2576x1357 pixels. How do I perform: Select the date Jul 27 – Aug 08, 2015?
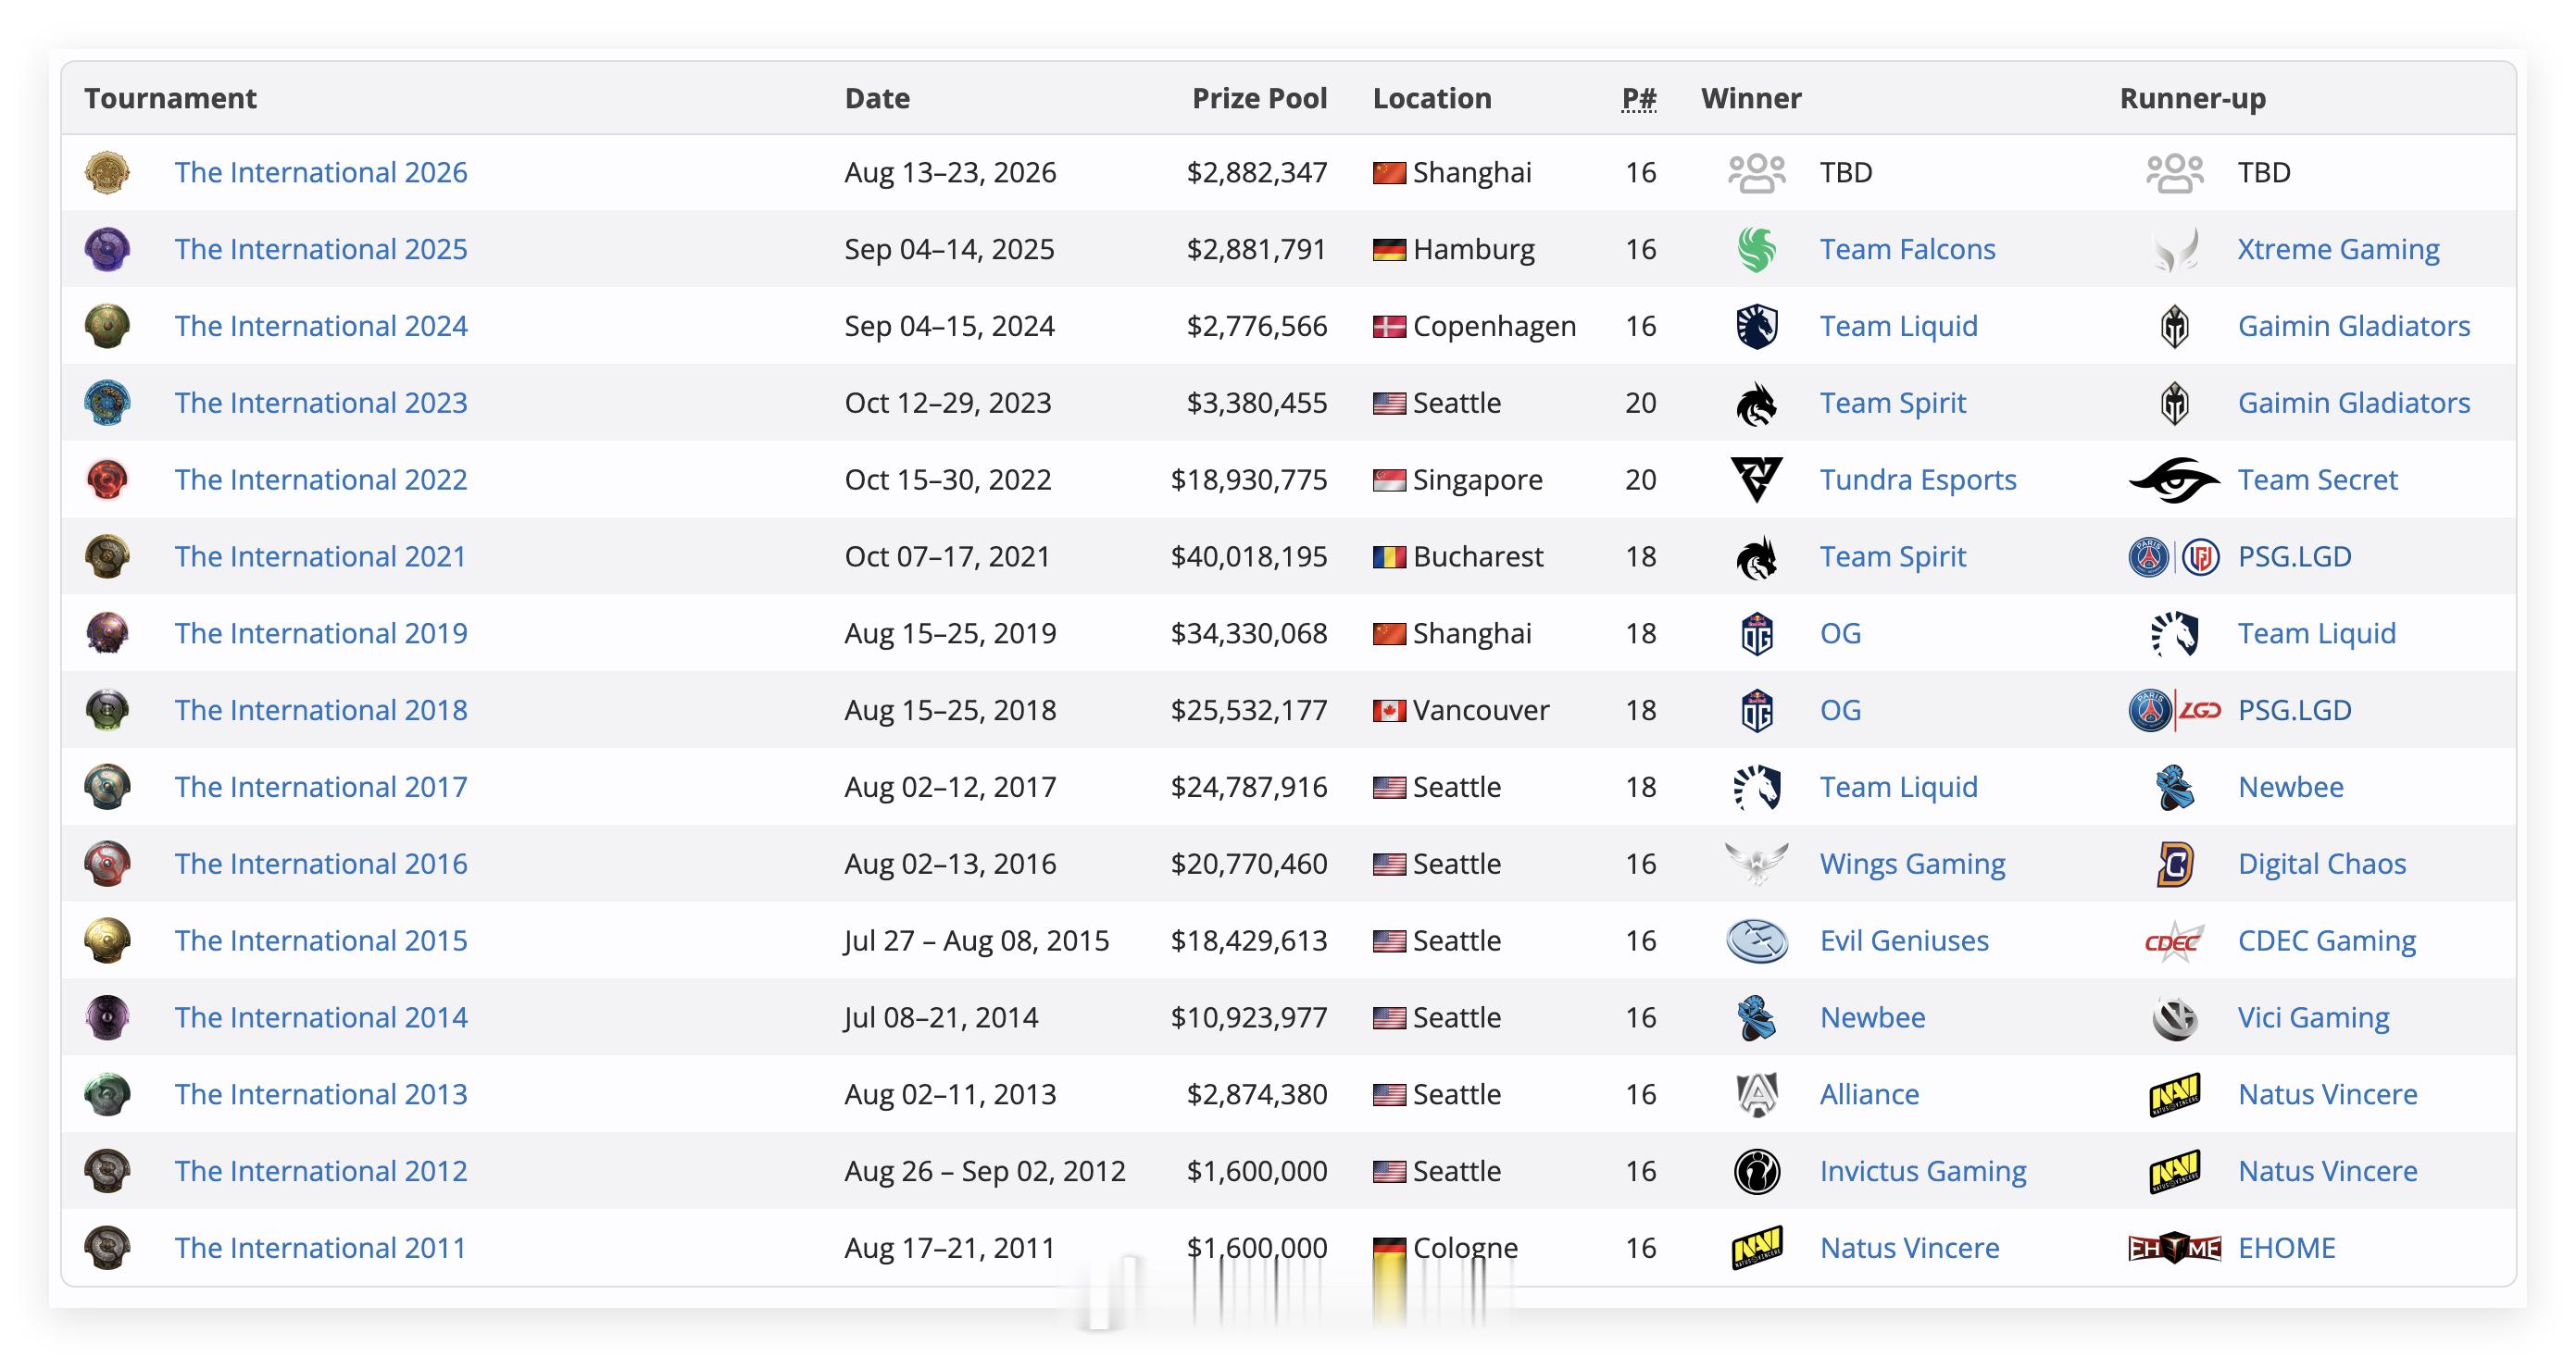pyautogui.click(x=976, y=941)
